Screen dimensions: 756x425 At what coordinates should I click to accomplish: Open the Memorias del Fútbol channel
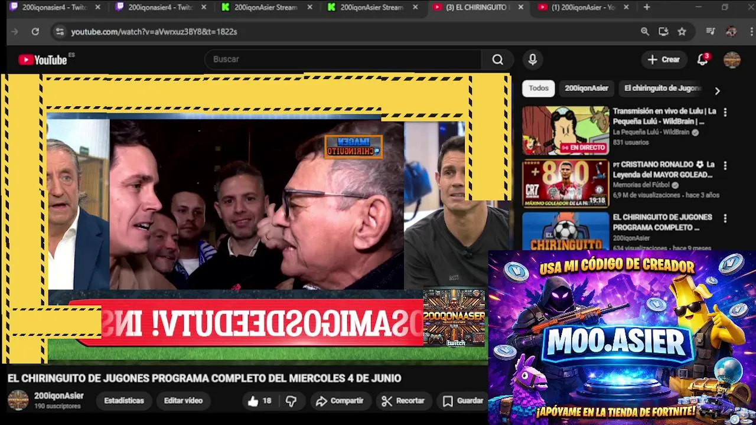[642, 185]
